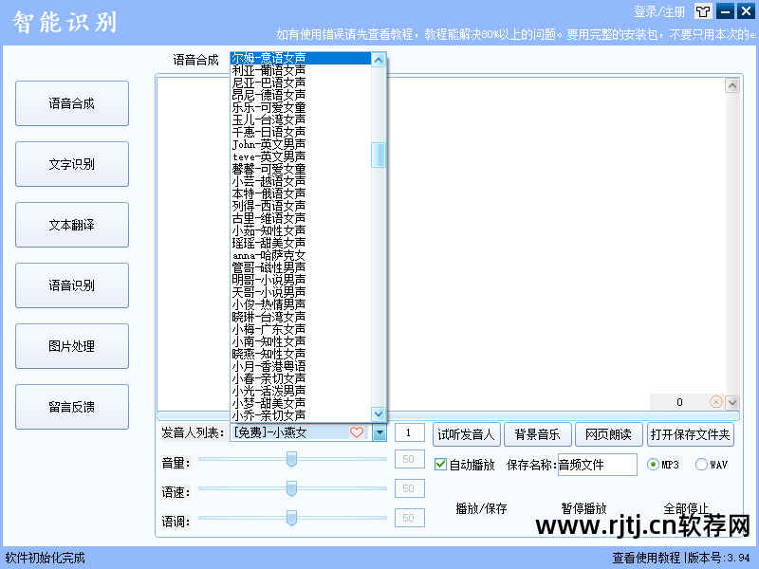Open the 语音识别 sidebar section

coord(72,285)
